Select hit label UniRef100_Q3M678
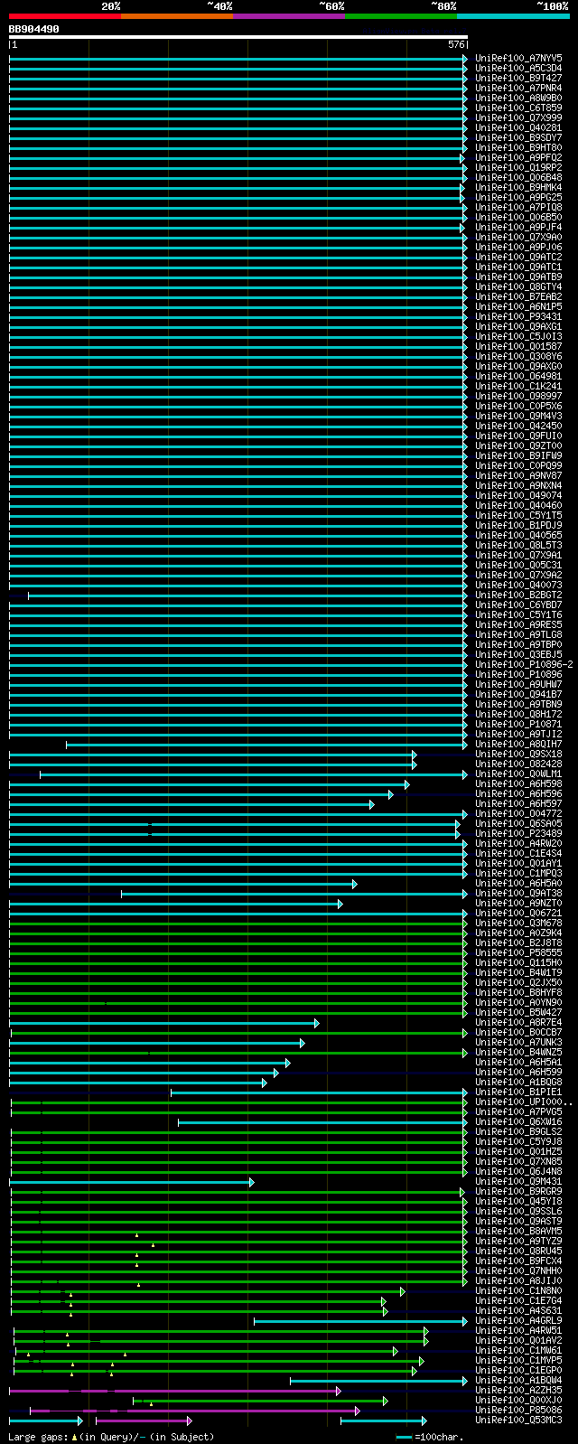The height and width of the screenshot is (1444, 578). (518, 923)
